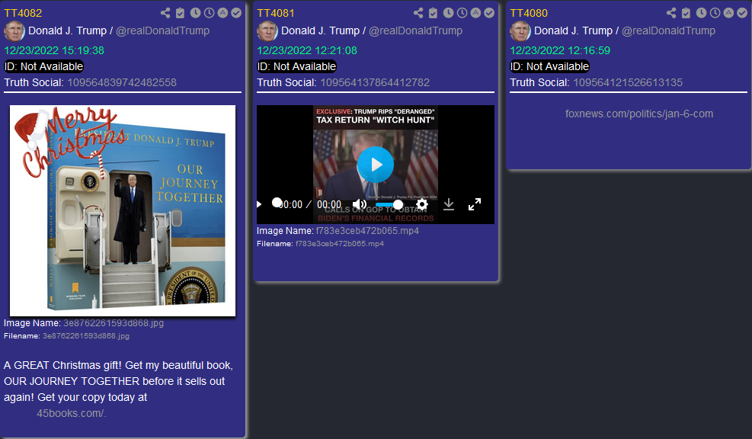Enter fullscreen using the expand arrows icon
752x439 pixels.
[475, 204]
